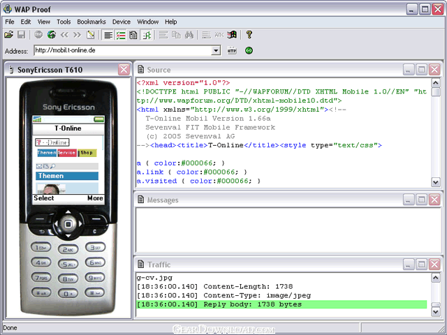Reload page with the globe refresh icon
Image resolution: width=447 pixels, height=335 pixels.
(x=51, y=35)
